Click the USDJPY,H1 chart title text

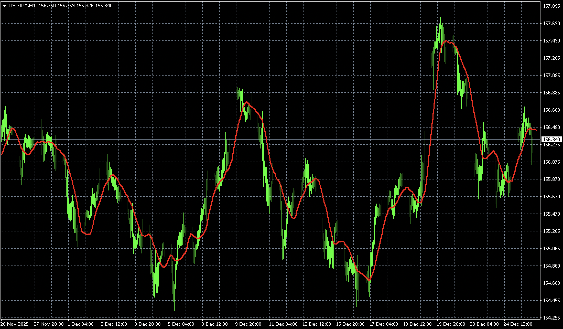coord(22,6)
